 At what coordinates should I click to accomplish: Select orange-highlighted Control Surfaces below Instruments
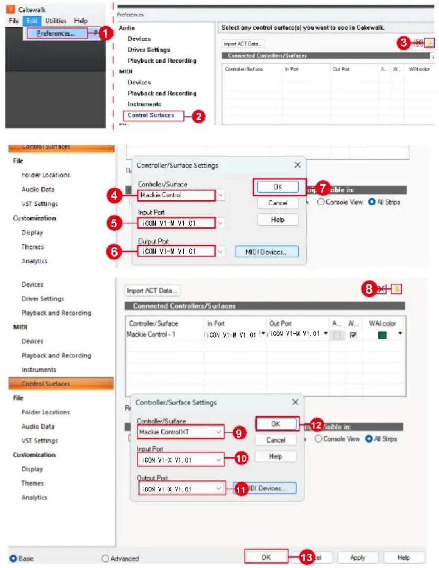(x=61, y=384)
